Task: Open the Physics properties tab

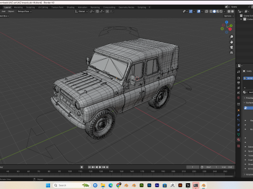Action: 239,125
